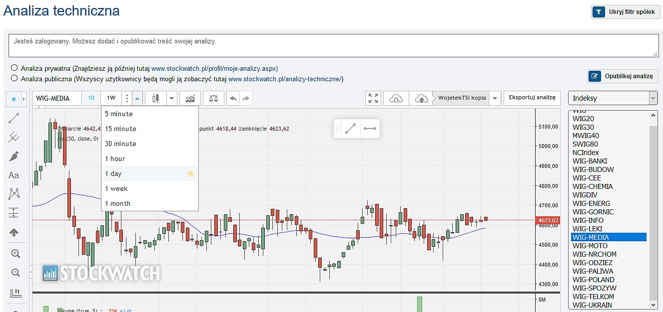Undo the last chart action

233,98
